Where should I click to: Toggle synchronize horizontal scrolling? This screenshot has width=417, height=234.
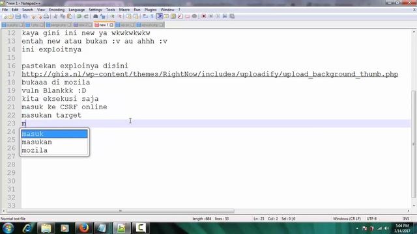136,16
